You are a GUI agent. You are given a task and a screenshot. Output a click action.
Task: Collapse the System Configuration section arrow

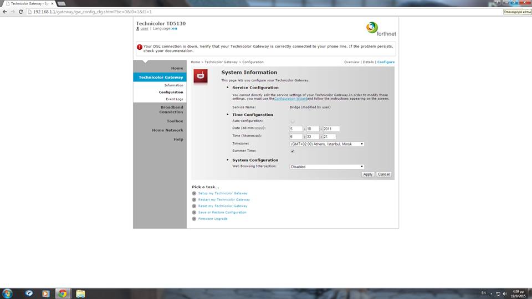[228, 160]
